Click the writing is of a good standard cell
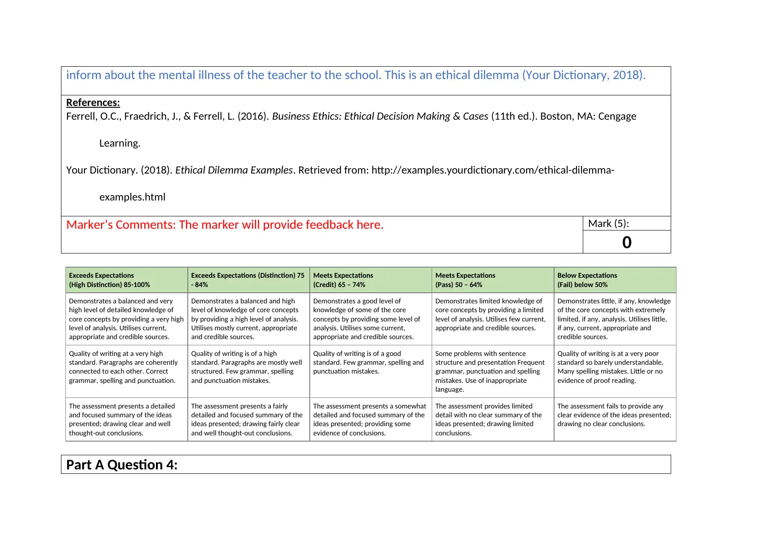775x548 pixels. pyautogui.click(x=371, y=371)
